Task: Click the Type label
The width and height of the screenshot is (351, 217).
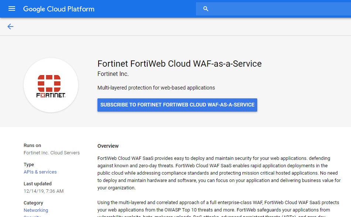Action: [x=29, y=165]
